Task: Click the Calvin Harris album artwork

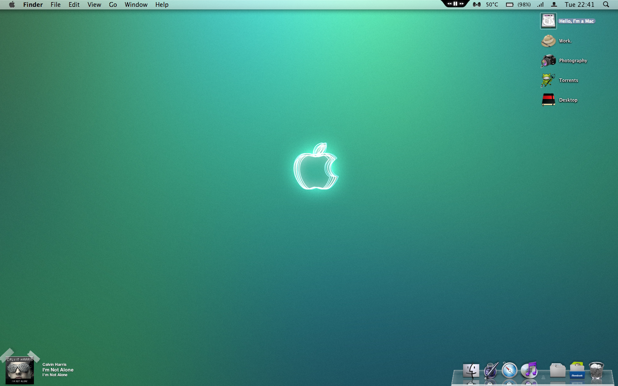Action: coord(20,371)
